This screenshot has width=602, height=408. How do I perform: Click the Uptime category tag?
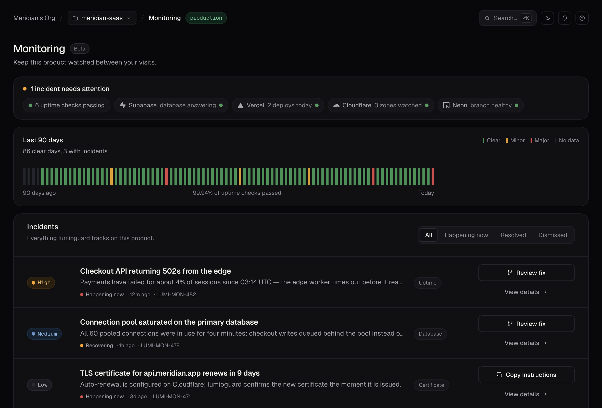coord(428,283)
